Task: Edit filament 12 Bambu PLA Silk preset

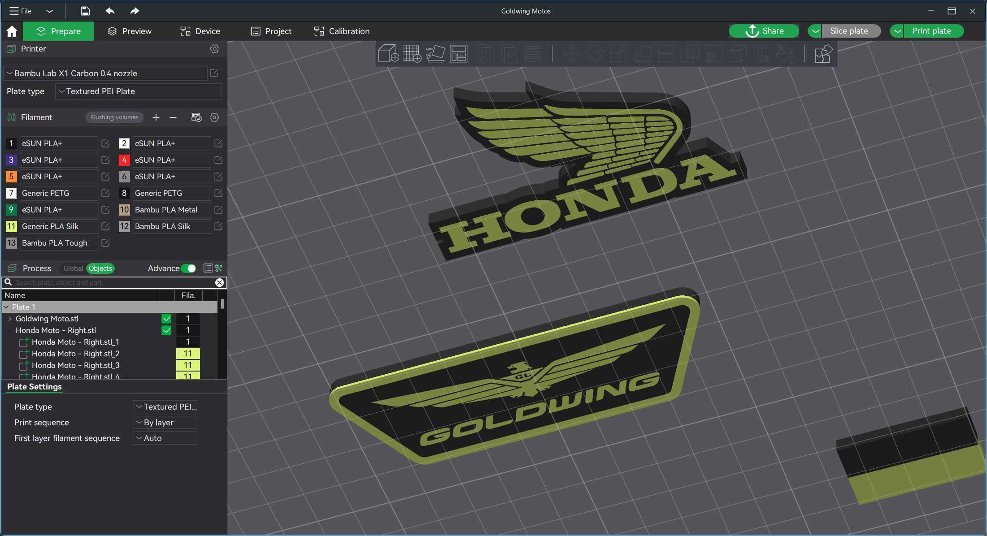Action: tap(218, 226)
